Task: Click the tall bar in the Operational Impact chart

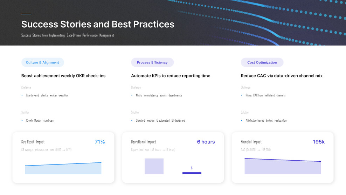Action: coord(154,166)
